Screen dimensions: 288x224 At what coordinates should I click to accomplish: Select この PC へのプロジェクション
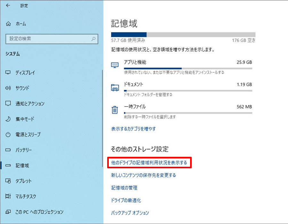(39, 212)
